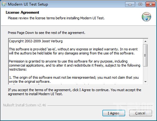Click the NSIS installer header logo
Viewport: 157px width, 121px height.
(146, 17)
